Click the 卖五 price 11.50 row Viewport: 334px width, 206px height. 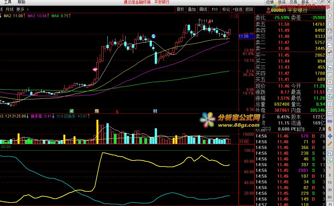(290, 24)
